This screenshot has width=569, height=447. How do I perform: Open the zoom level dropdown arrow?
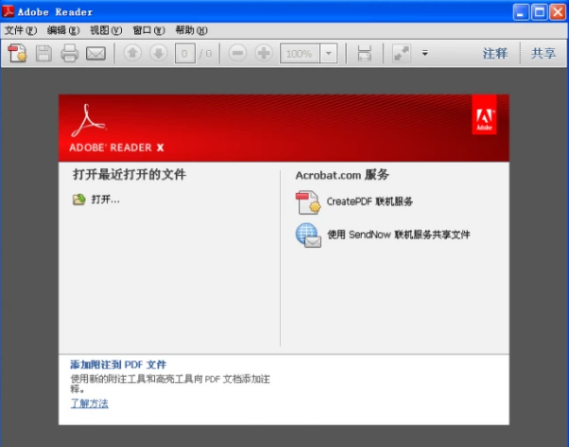(328, 54)
